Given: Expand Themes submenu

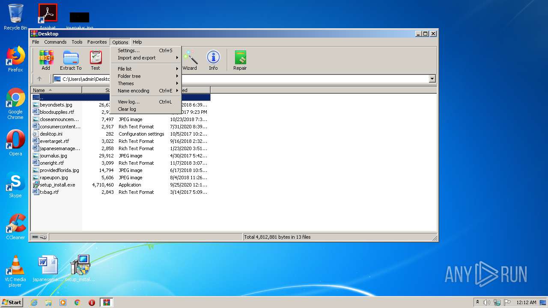Looking at the screenshot, I should click(146, 83).
